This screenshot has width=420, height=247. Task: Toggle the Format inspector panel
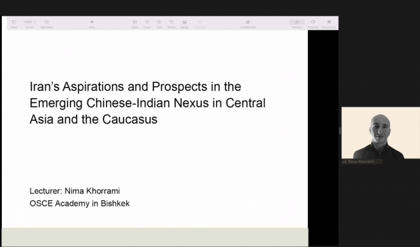(296, 23)
